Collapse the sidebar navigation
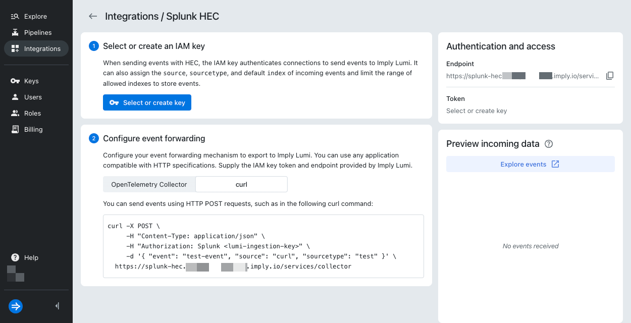The height and width of the screenshot is (323, 631). coord(57,306)
